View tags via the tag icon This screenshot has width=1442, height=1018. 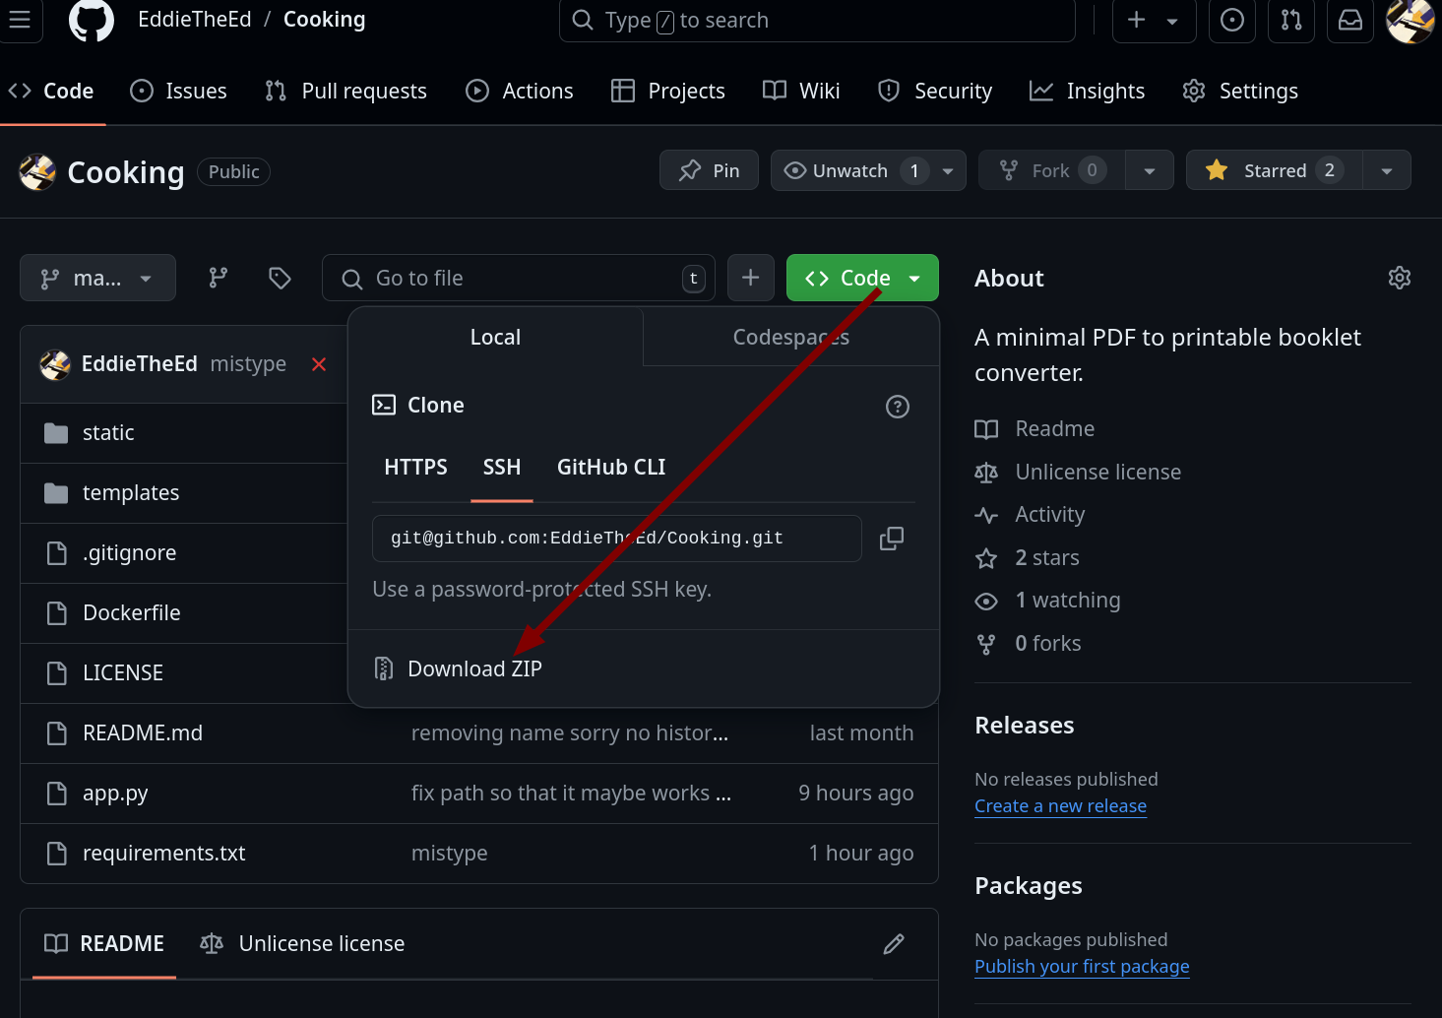pos(280,278)
